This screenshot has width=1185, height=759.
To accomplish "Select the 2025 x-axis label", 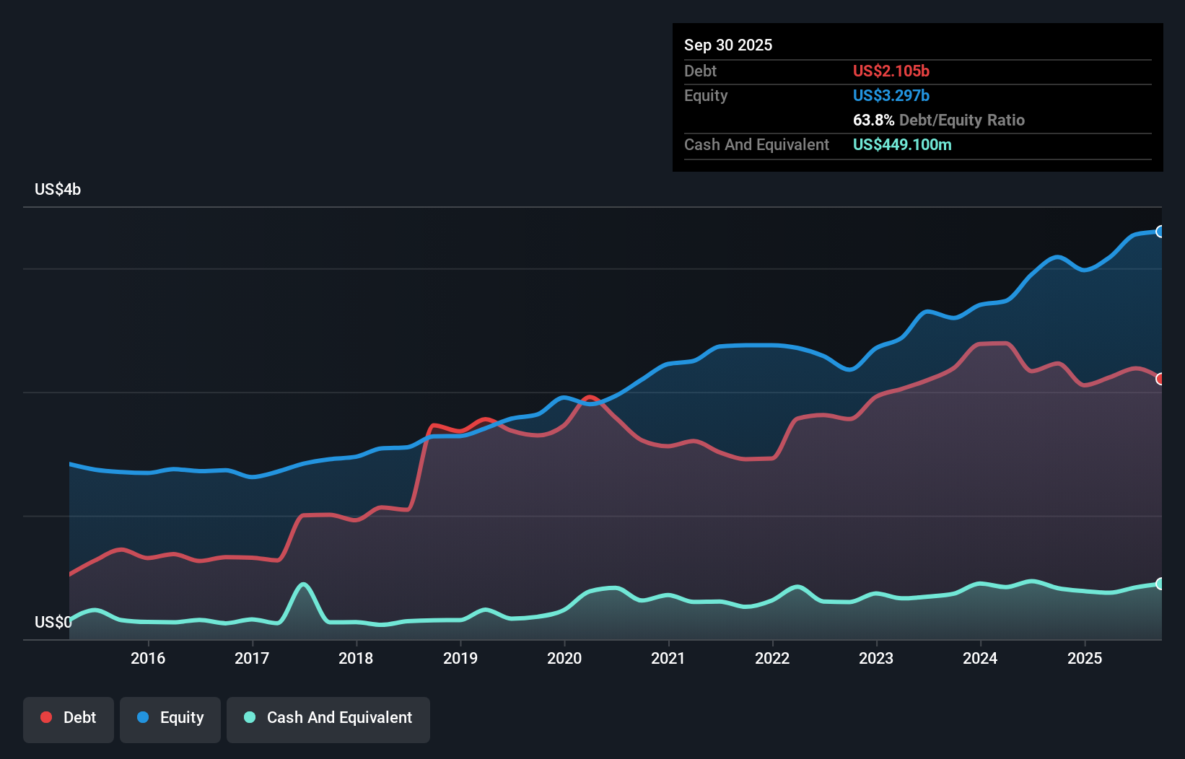I will click(1085, 658).
